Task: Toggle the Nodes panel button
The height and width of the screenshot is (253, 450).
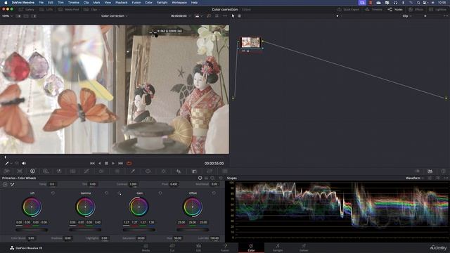Action: [395, 9]
